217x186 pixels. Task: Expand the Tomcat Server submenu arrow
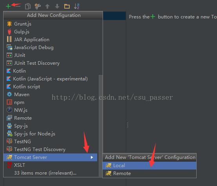point(92,157)
